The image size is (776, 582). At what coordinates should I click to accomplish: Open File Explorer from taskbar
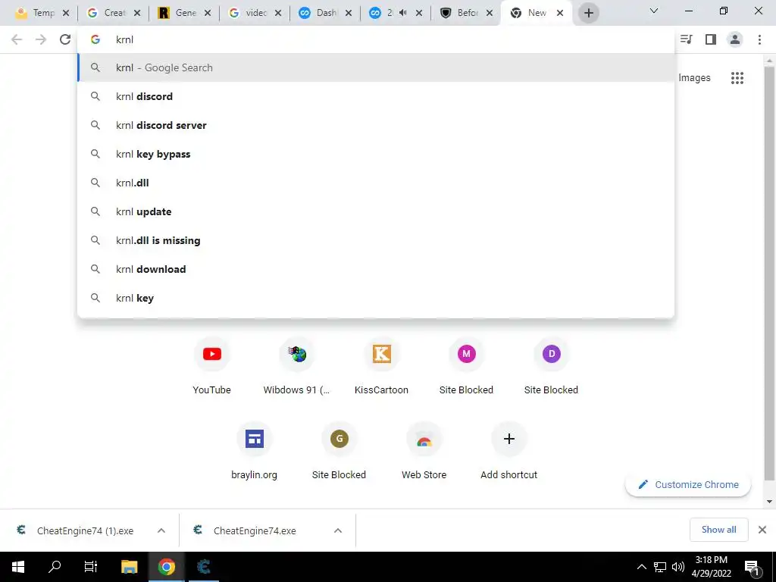(x=129, y=567)
